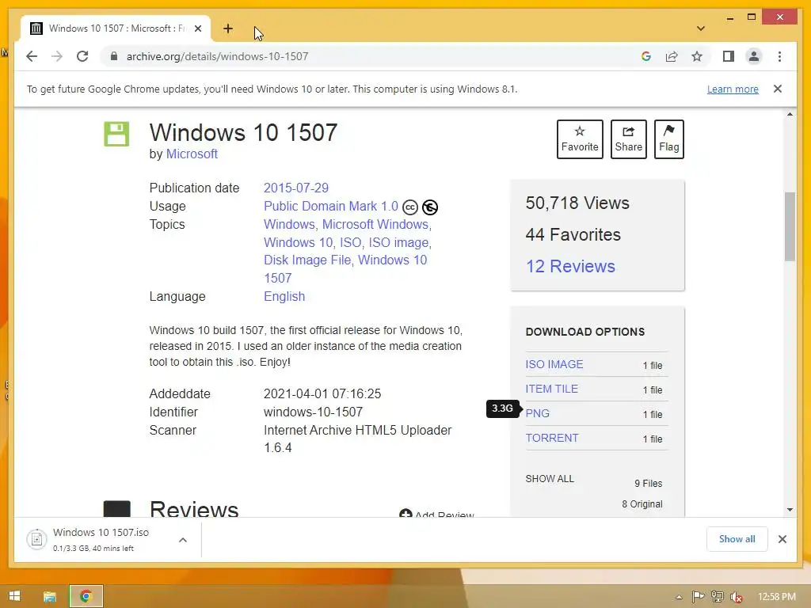Download the TORRENT file option
The image size is (811, 608).
pos(552,438)
